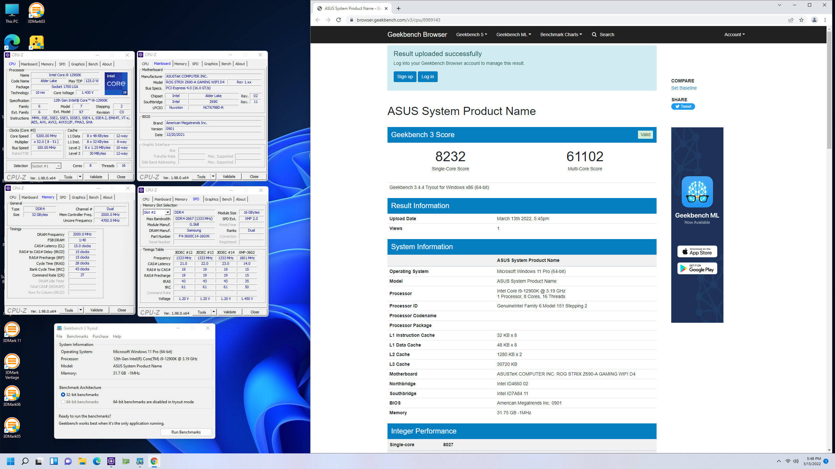Viewport: 835px width, 469px height.
Task: Open the 3DMark Vantage desktop shortcut
Action: (x=12, y=366)
